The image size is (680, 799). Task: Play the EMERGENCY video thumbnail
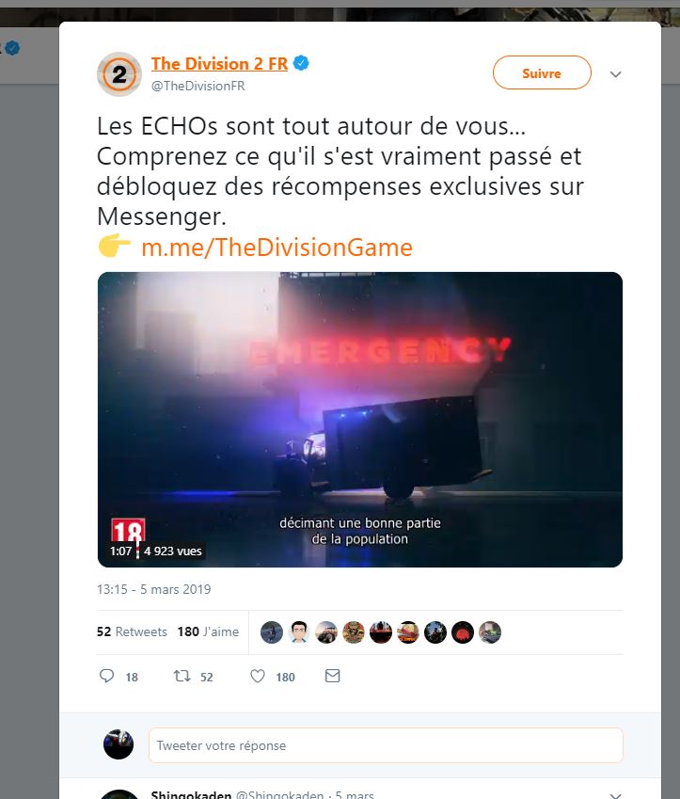[360, 420]
